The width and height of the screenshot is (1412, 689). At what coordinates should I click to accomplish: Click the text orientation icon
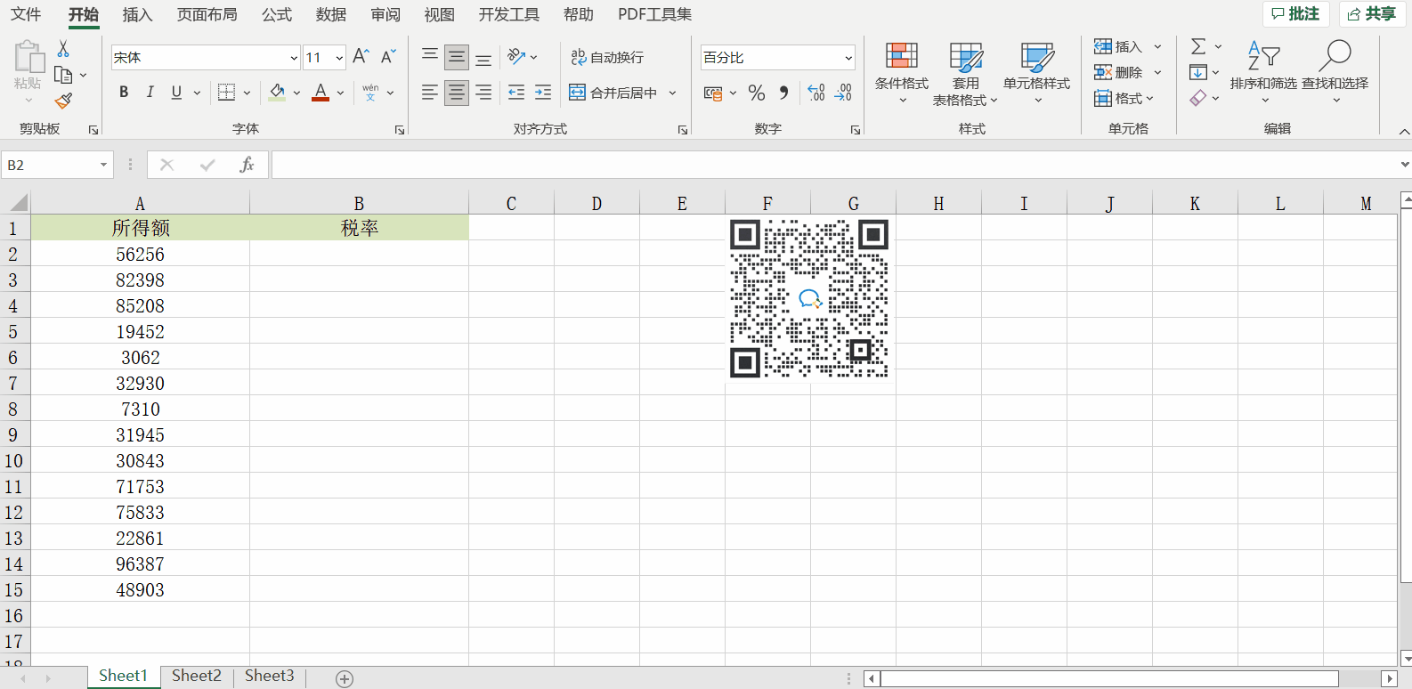516,56
